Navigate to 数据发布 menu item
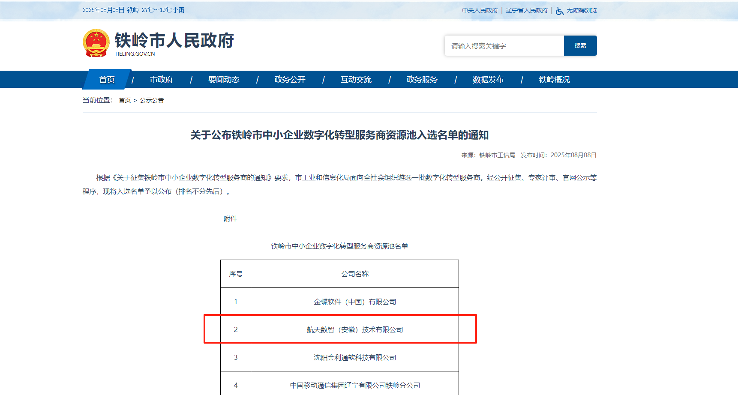The image size is (738, 395). (x=488, y=80)
